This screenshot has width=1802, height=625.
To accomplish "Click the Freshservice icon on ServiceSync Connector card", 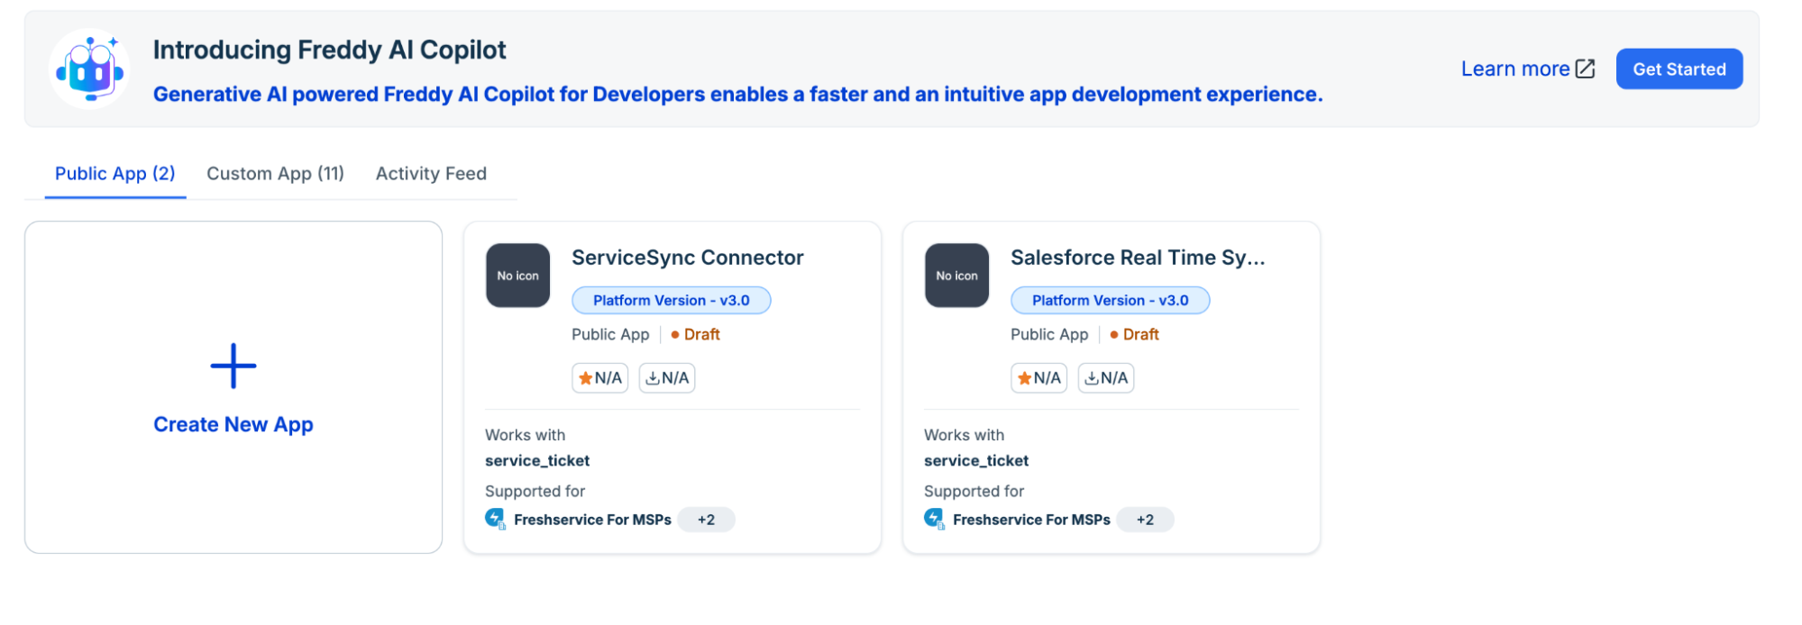I will 496,520.
